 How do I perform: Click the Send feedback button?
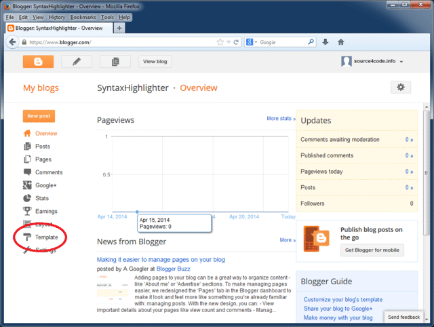[x=404, y=317]
